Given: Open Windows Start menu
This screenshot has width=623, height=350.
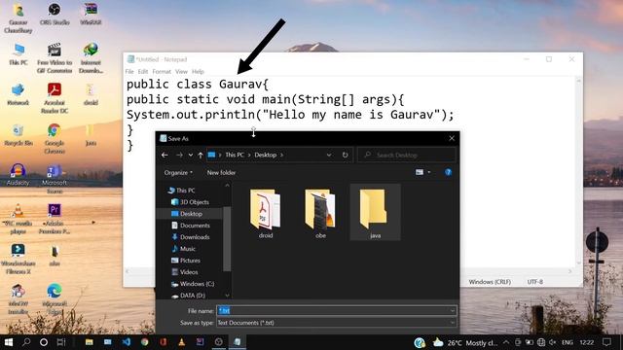Looking at the screenshot, I should click(9, 342).
